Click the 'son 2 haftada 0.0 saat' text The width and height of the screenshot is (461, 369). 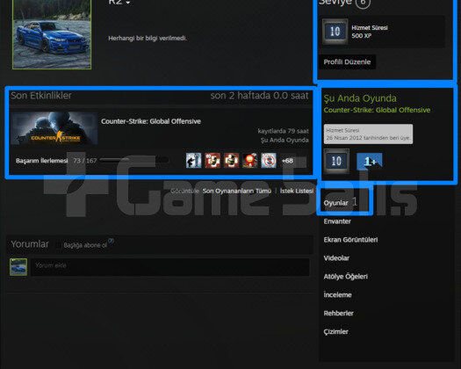259,96
